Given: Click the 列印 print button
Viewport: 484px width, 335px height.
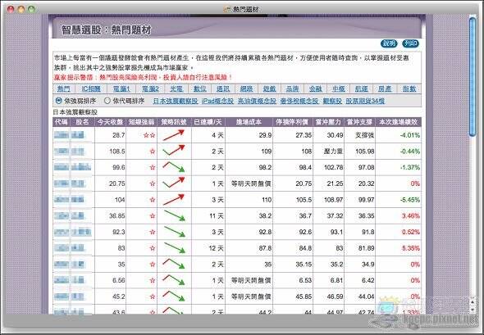Looking at the screenshot, I should [x=410, y=43].
